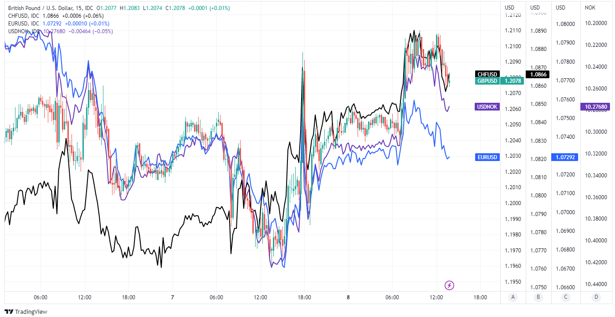Click the black CHFUSD series tag

[x=487, y=74]
